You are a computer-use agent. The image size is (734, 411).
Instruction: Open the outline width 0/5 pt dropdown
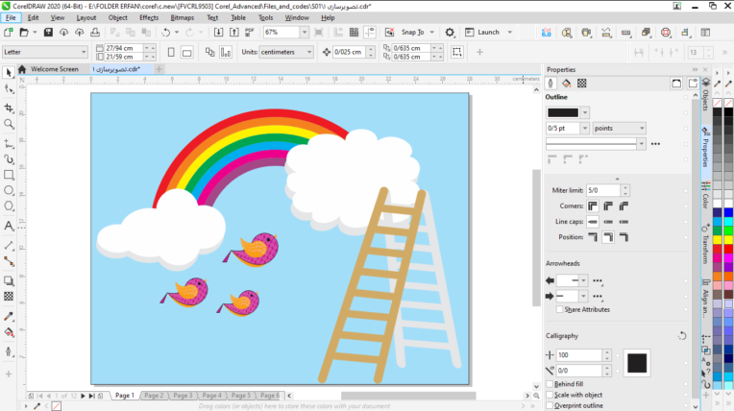[585, 128]
